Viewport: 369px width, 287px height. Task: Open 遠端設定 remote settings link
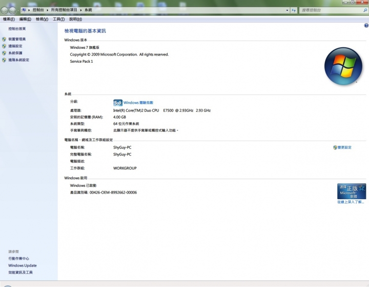pyautogui.click(x=15, y=46)
